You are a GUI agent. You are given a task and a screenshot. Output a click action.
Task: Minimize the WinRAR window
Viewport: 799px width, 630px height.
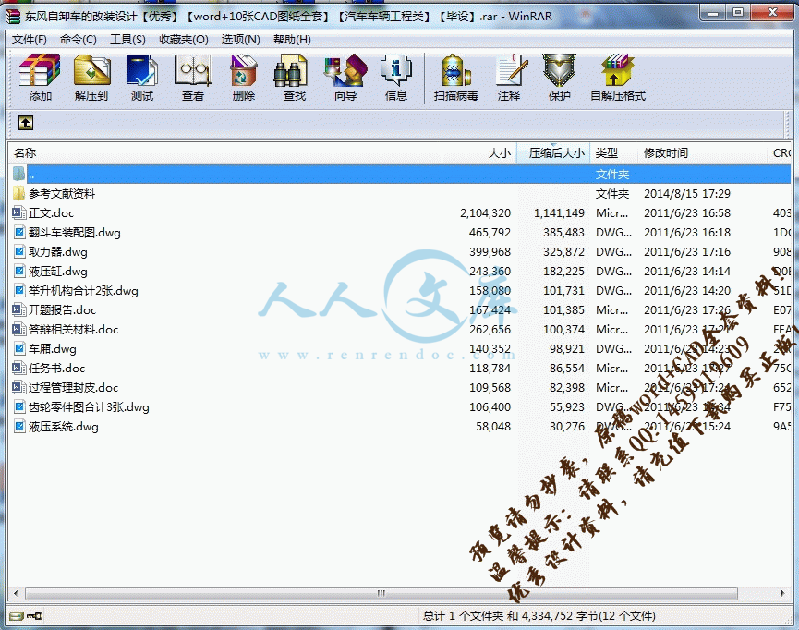pos(713,12)
